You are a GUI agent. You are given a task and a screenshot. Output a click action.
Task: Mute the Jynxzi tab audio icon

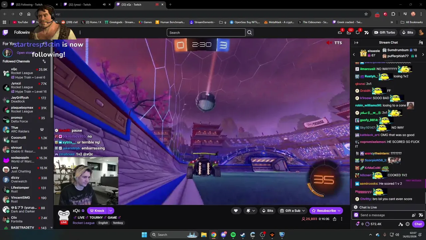click(x=104, y=4)
